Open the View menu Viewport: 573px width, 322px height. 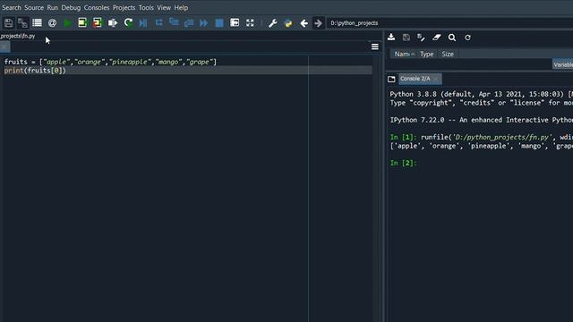(164, 8)
